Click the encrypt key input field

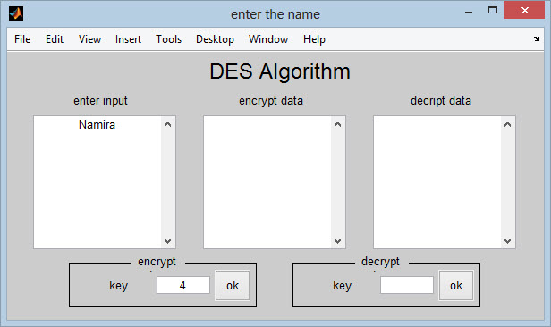coord(183,285)
